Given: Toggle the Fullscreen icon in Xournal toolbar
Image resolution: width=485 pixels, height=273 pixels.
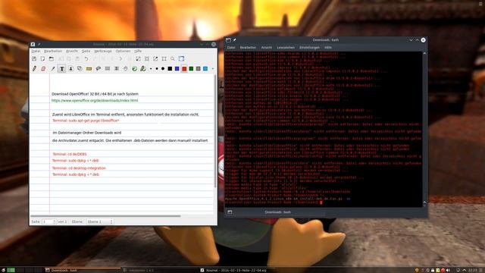Looking at the screenshot, I should (182, 58).
